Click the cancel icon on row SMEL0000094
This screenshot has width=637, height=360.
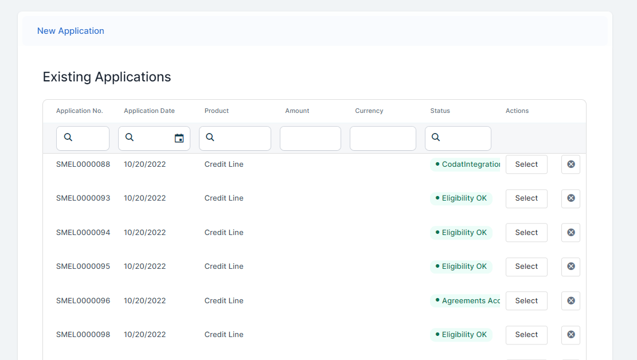(570, 233)
